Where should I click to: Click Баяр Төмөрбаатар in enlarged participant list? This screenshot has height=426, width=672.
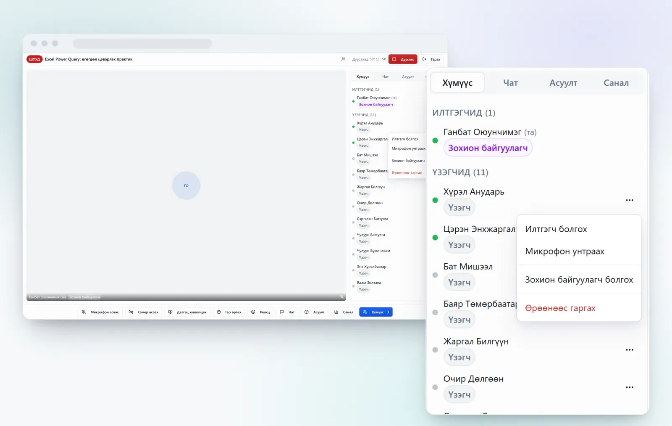(x=480, y=304)
